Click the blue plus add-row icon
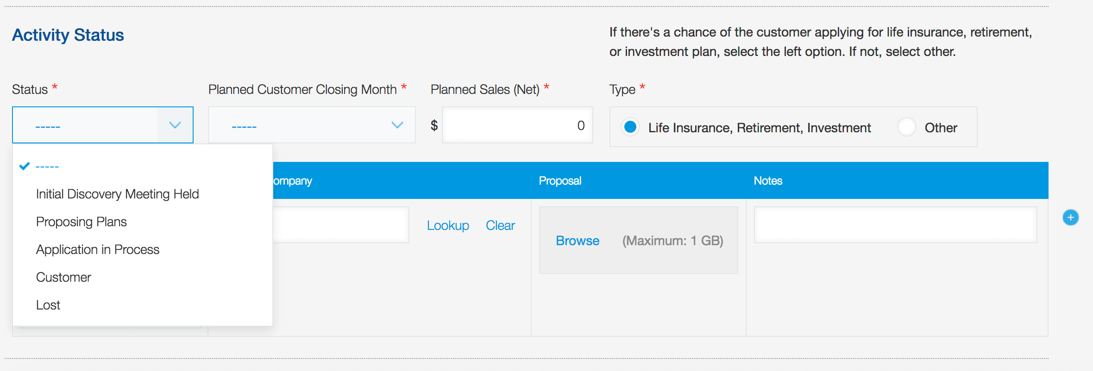 coord(1070,217)
